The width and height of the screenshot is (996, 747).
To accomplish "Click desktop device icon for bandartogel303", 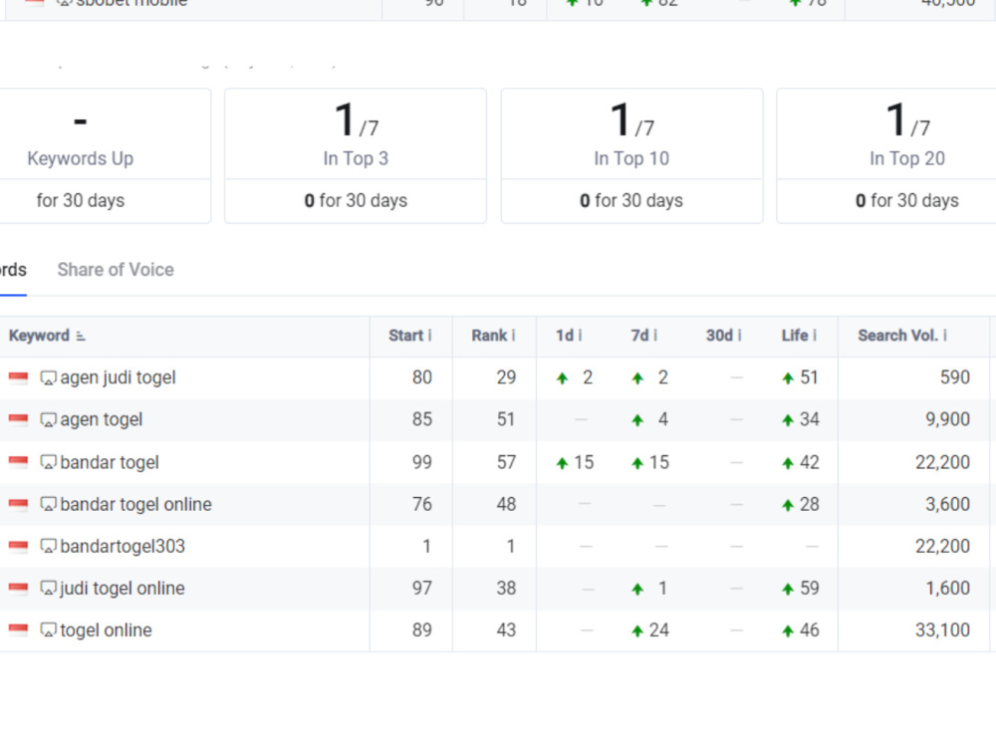I will coord(48,546).
